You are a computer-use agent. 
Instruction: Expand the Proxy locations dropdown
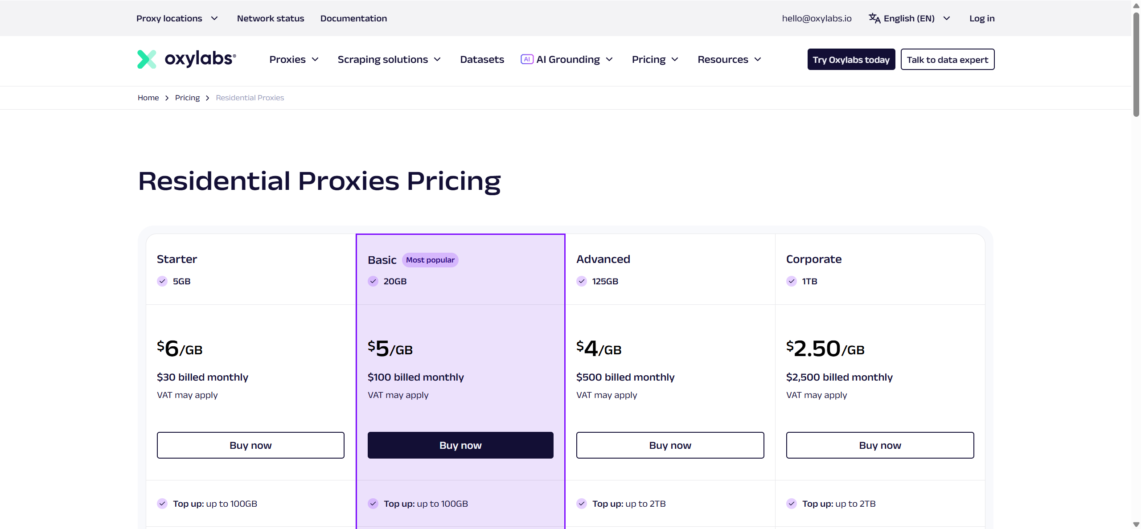tap(177, 18)
